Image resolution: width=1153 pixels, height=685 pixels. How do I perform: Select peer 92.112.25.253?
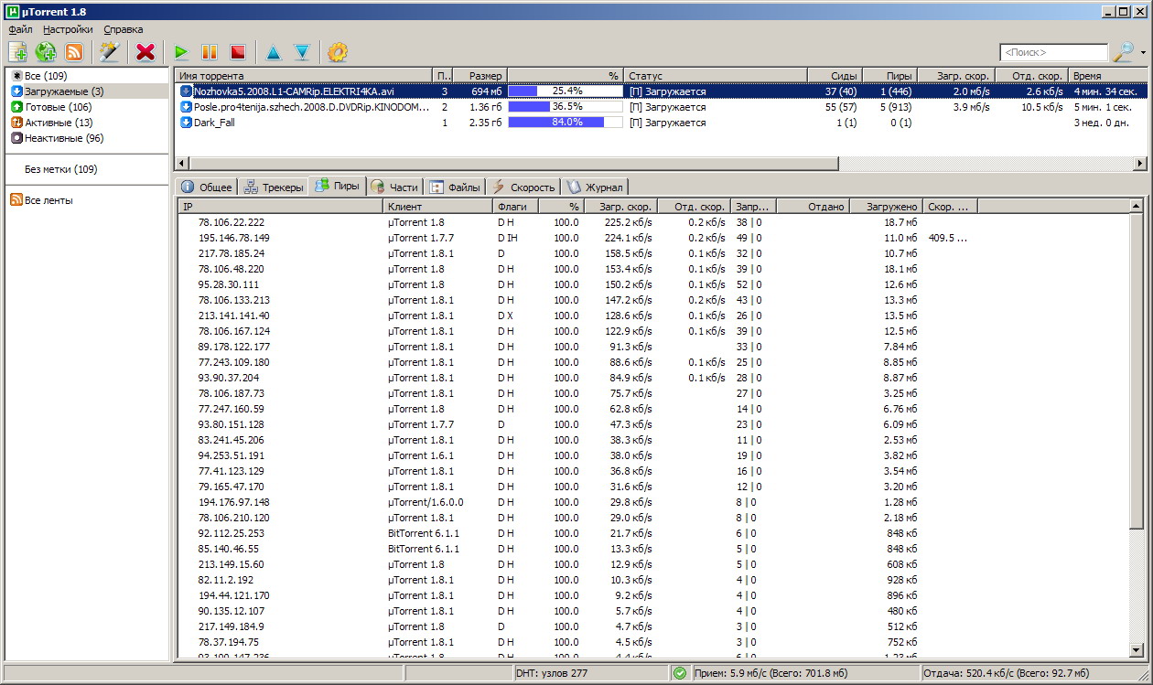(x=653, y=533)
